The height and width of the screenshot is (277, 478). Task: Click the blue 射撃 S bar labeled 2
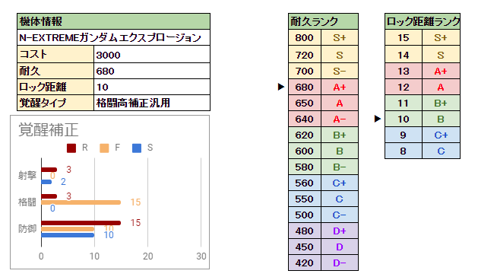click(46, 182)
